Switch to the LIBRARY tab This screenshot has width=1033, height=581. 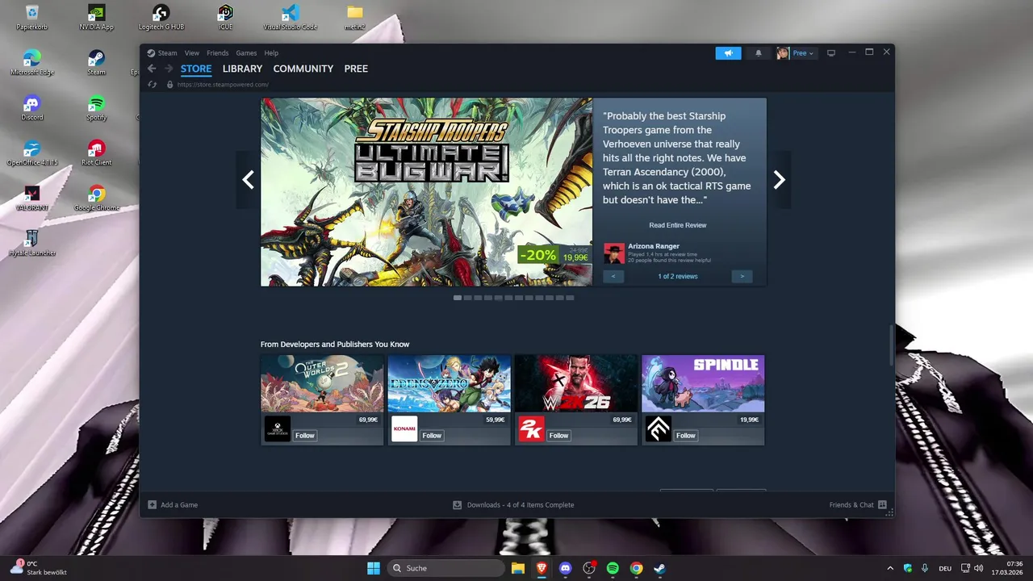pyautogui.click(x=242, y=69)
